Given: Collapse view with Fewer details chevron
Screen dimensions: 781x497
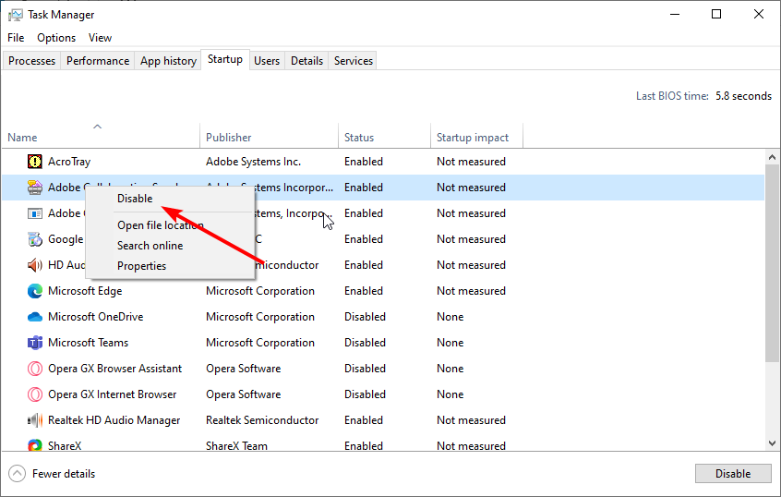Looking at the screenshot, I should click(x=18, y=474).
